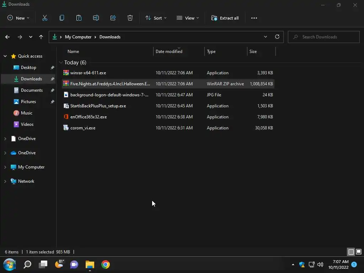Open the notification center badge
This screenshot has height=273, width=364.
coord(354,264)
